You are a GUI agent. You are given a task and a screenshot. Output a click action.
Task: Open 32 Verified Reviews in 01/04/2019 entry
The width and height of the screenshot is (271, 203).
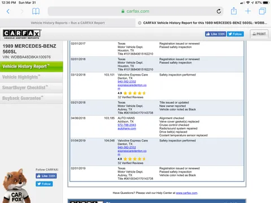[x=130, y=163]
